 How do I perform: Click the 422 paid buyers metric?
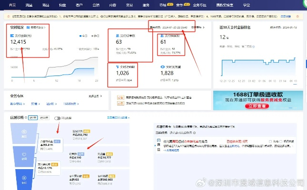click(74, 180)
